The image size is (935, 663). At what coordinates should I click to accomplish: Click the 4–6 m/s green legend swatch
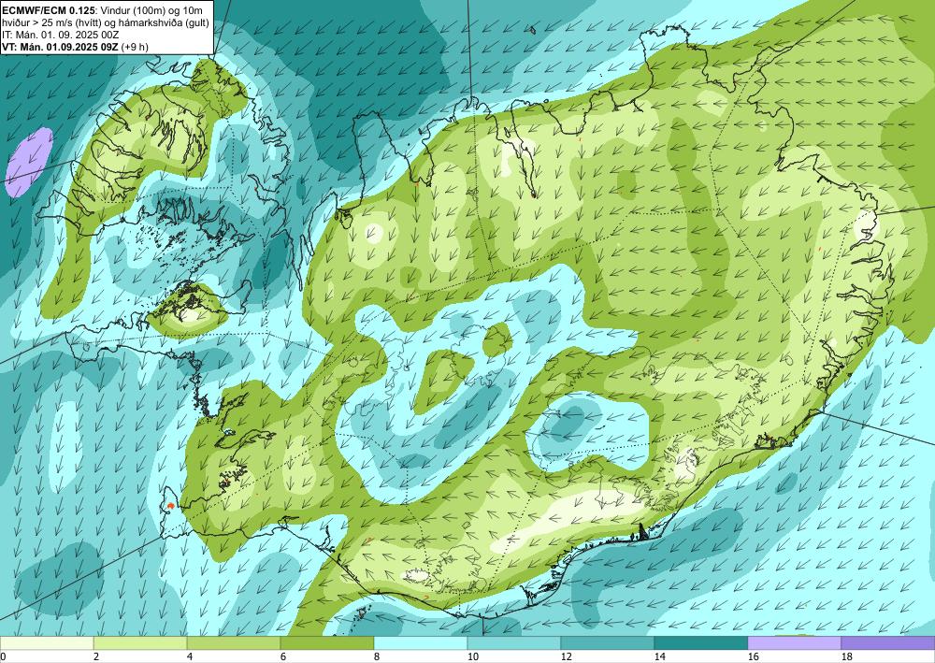click(234, 642)
